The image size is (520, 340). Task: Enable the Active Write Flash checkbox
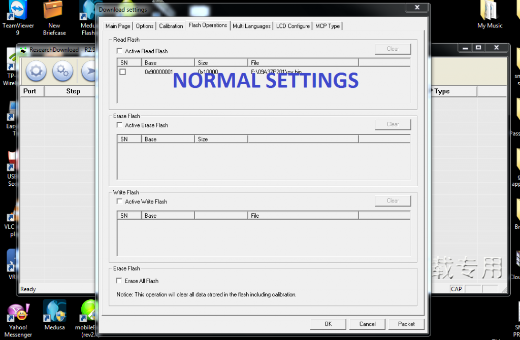[120, 201]
